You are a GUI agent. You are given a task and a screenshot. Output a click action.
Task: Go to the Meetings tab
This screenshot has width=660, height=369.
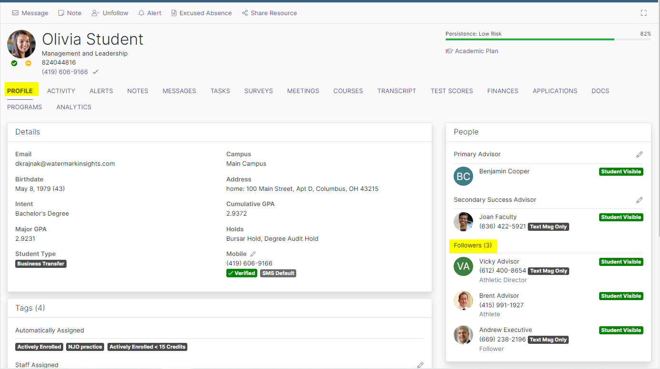(303, 91)
